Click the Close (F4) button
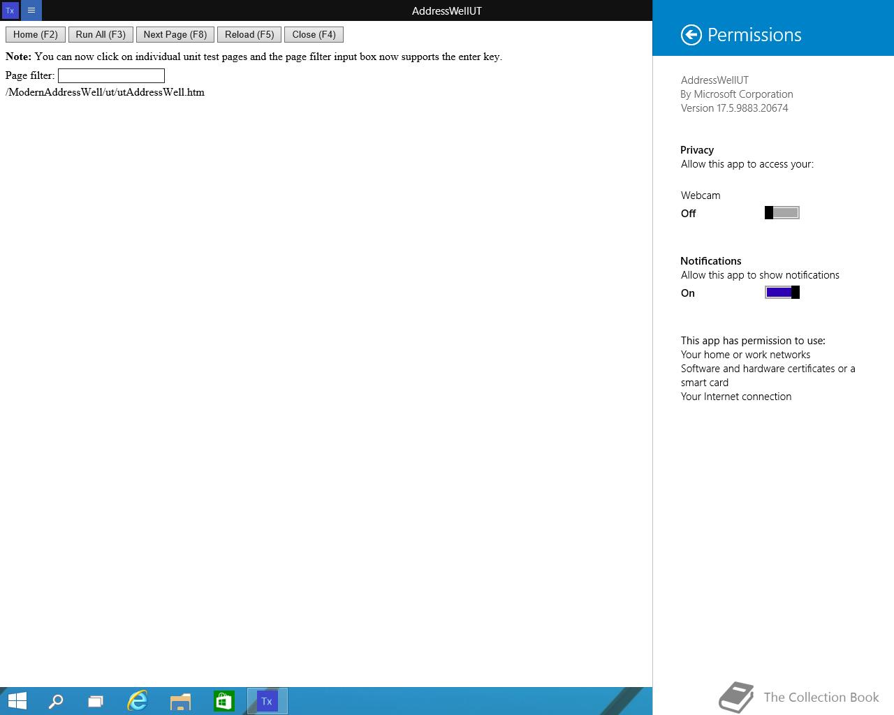894x715 pixels. point(314,34)
